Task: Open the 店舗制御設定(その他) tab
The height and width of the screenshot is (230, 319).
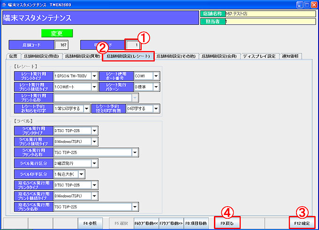Action: coord(176,56)
